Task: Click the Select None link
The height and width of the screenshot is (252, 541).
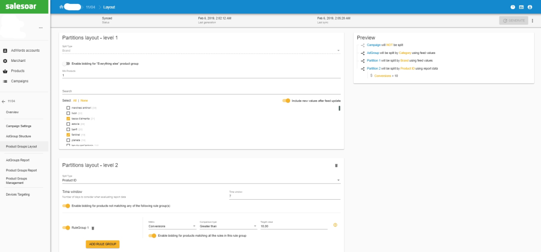Action: tap(84, 101)
